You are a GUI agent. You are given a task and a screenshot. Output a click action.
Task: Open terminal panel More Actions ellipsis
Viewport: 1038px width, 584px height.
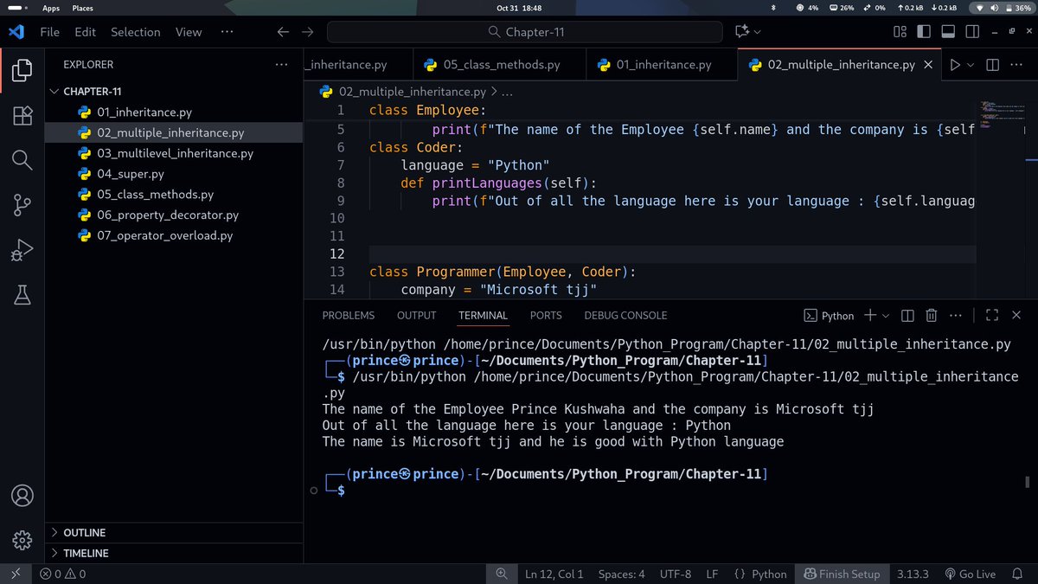956,316
